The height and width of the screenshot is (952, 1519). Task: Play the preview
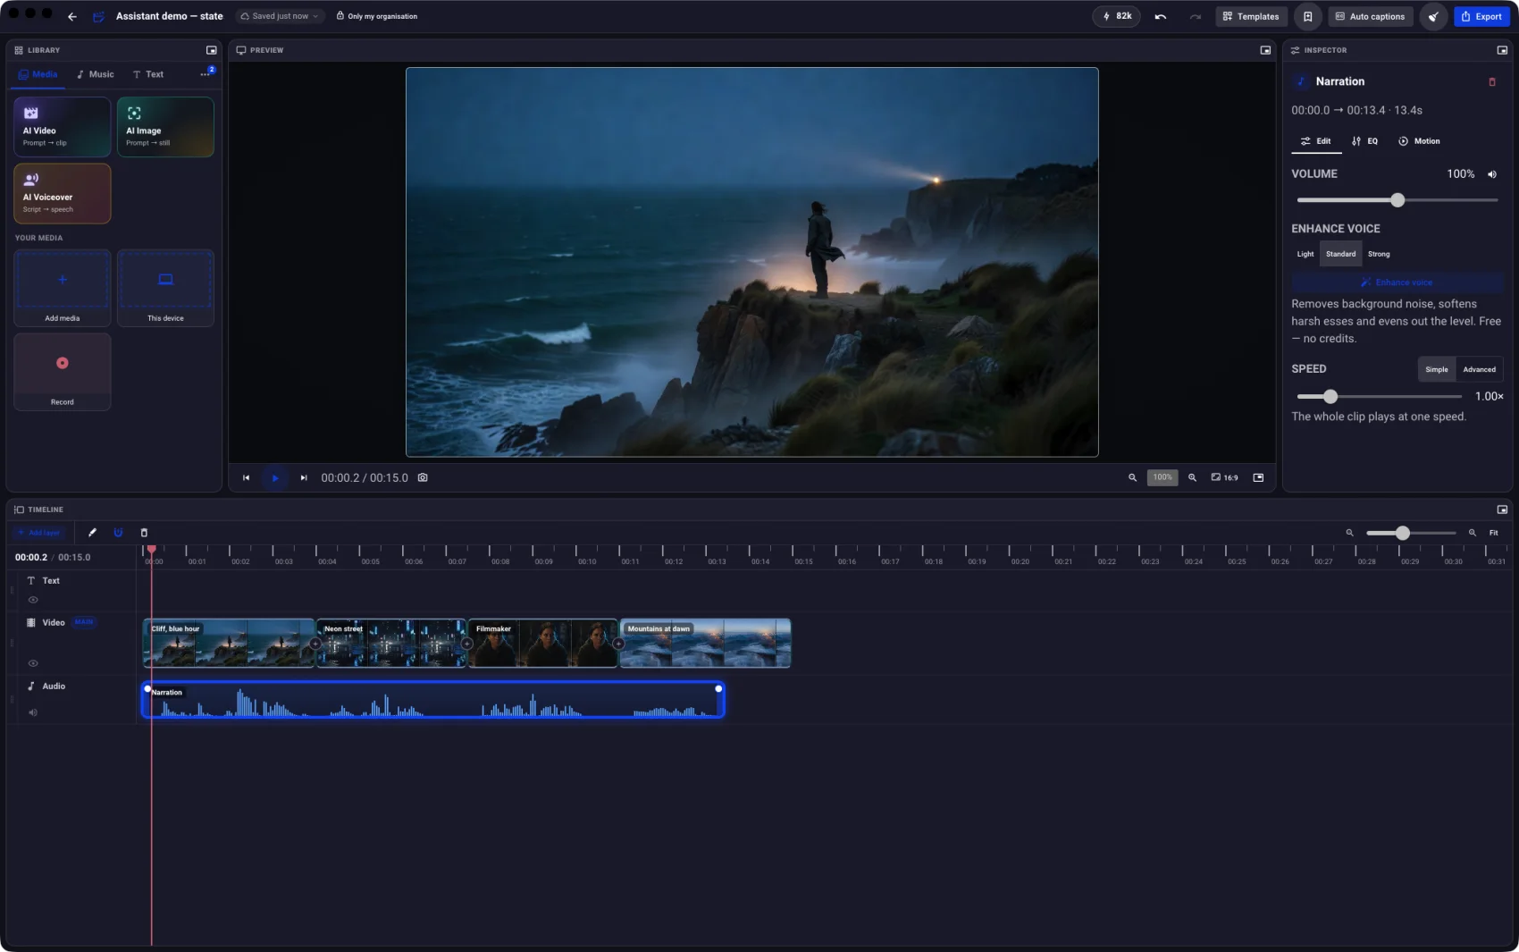pyautogui.click(x=274, y=477)
